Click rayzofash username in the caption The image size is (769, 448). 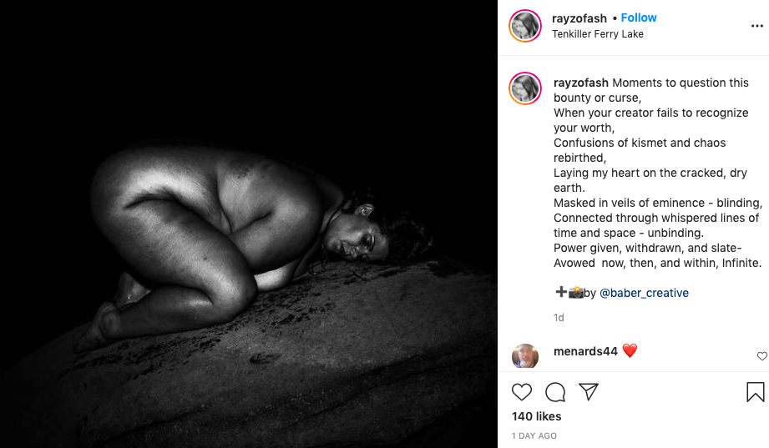[x=580, y=83]
